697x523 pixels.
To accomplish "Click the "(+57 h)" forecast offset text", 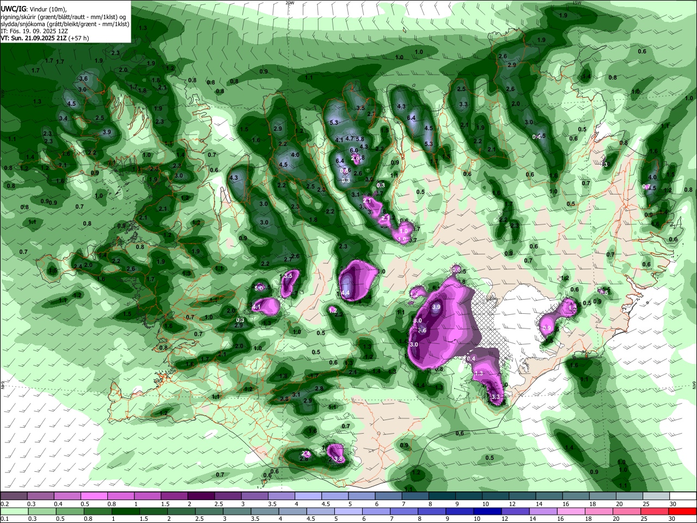I will (80, 38).
